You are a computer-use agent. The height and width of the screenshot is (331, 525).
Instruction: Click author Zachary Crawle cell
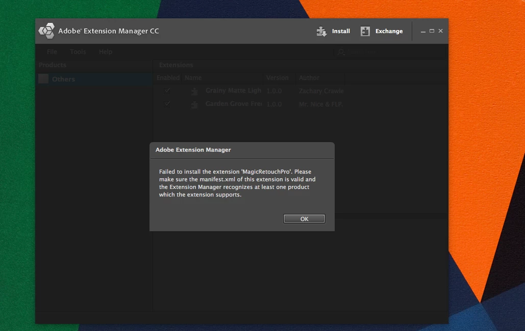[321, 91]
